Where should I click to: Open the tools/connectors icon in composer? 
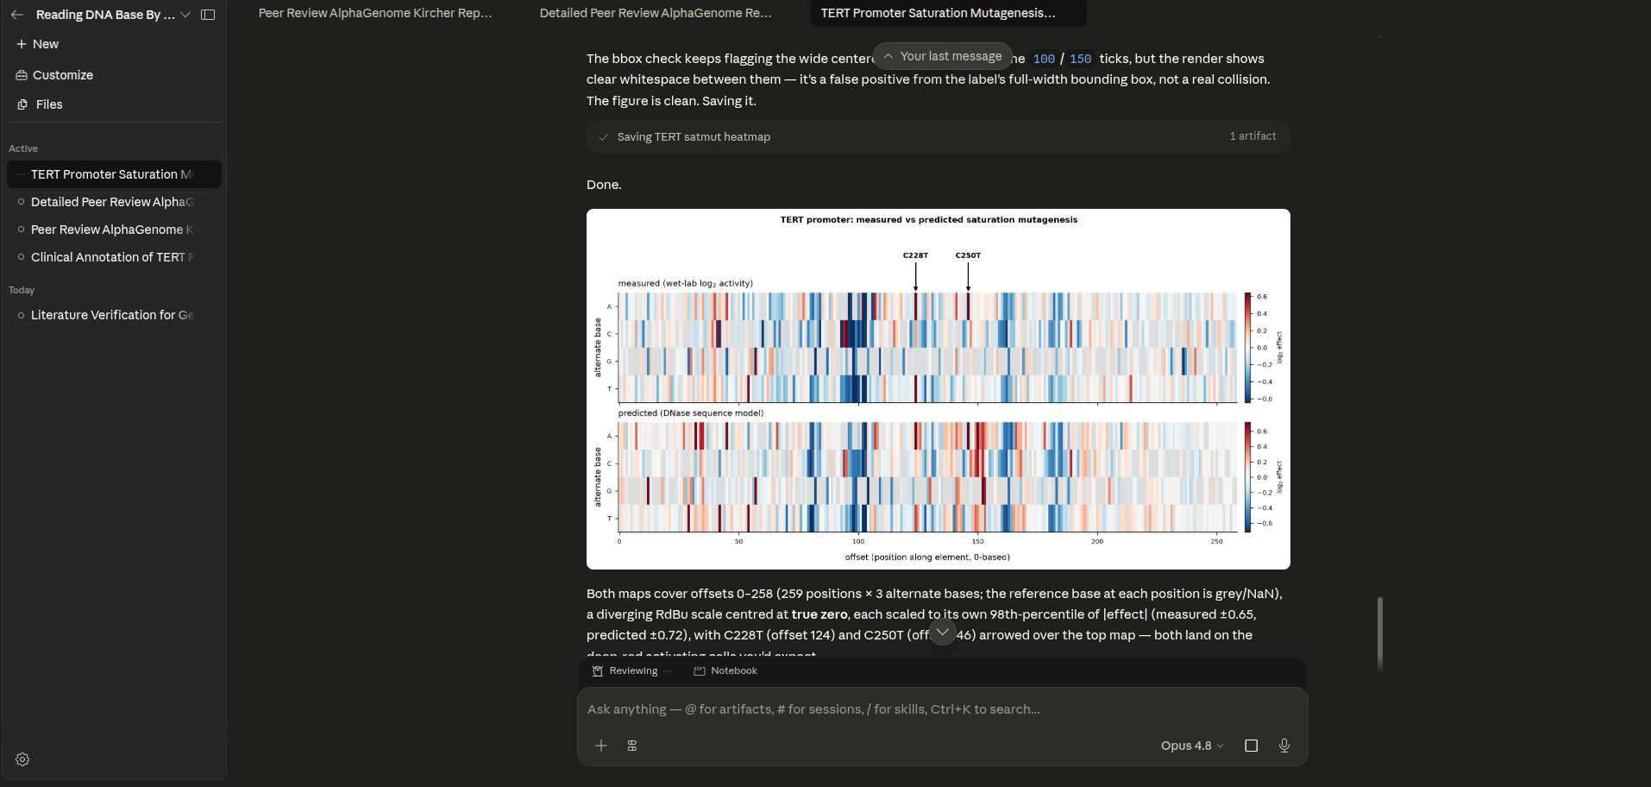pyautogui.click(x=632, y=746)
